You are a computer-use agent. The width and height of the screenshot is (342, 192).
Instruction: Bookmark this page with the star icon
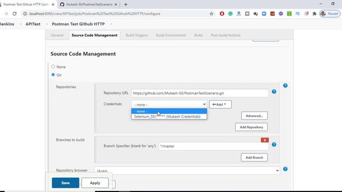pyautogui.click(x=212, y=14)
